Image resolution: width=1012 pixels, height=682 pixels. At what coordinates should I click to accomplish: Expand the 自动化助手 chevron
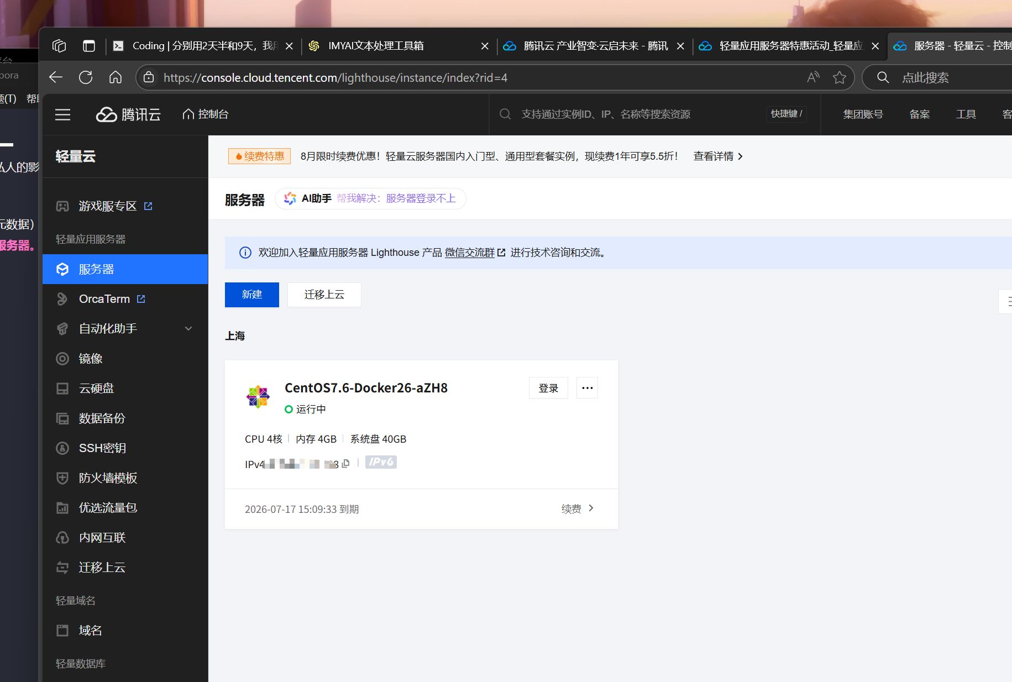188,329
